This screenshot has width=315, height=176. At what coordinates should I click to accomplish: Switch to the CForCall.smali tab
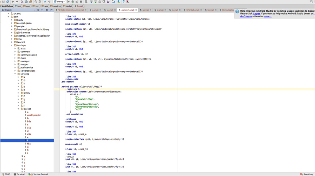point(192,10)
